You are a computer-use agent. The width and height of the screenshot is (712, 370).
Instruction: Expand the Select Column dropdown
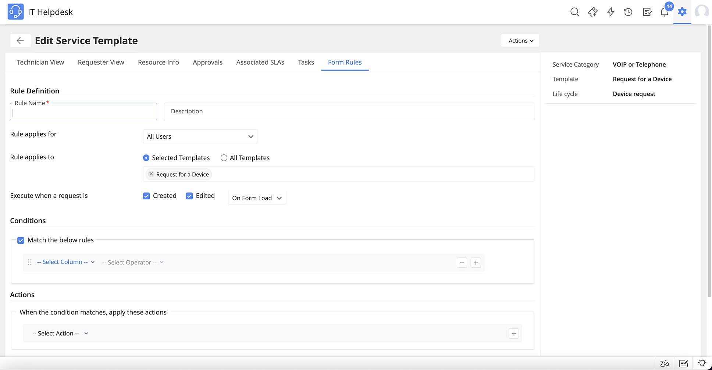[x=65, y=262]
